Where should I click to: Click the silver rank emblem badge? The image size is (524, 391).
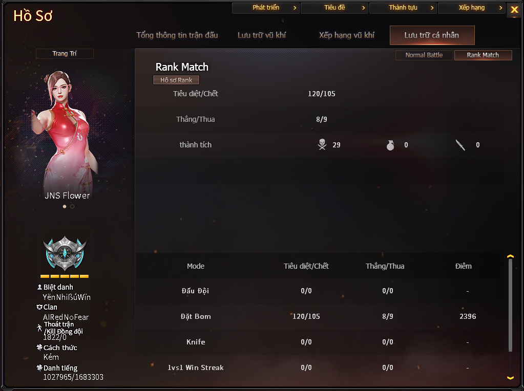[65, 253]
